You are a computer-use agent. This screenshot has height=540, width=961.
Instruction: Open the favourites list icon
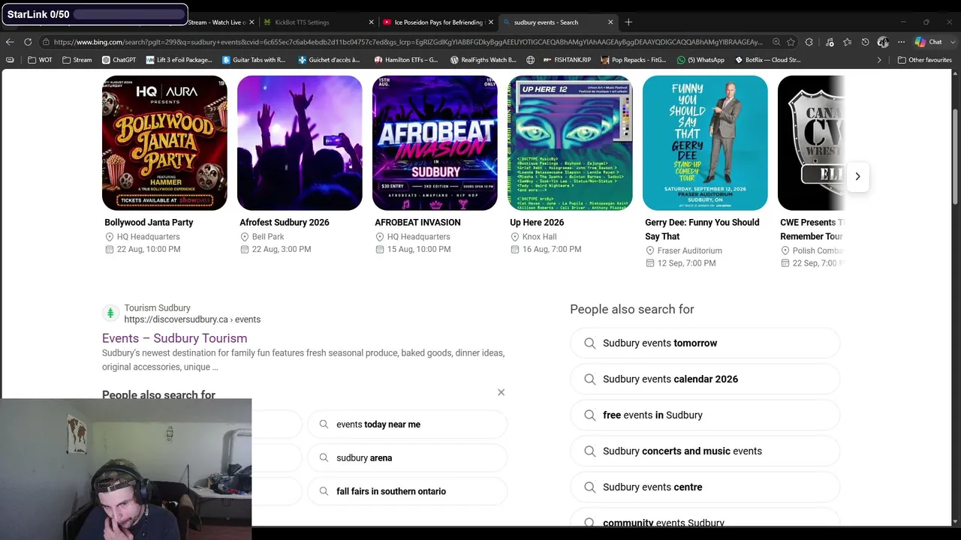tap(848, 42)
